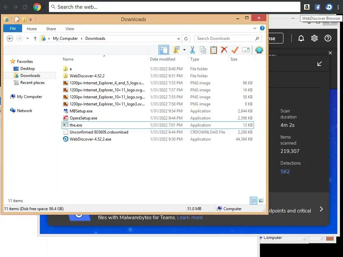Select My Computer in navigation pane
Viewport: 343px width, 257px height.
click(x=29, y=97)
